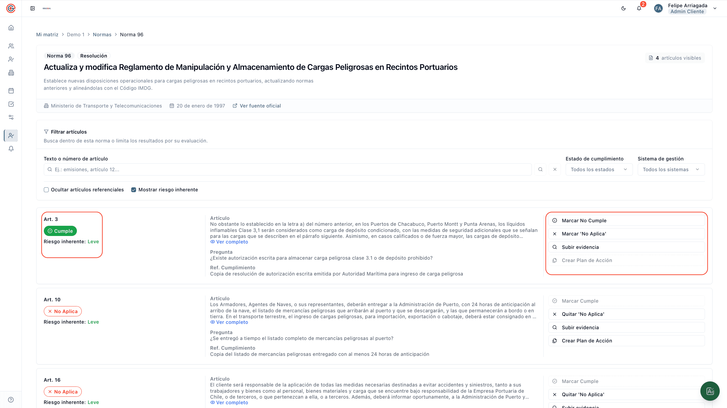Viewport: 727px width, 408px height.
Task: Click the Filtrar artículos heading
Action: point(69,132)
